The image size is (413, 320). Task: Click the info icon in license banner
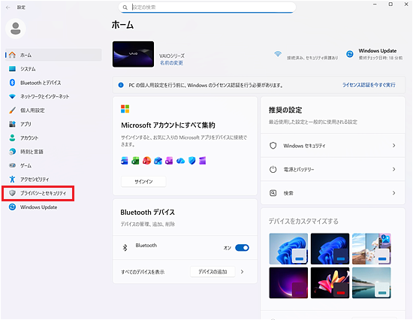pyautogui.click(x=121, y=85)
